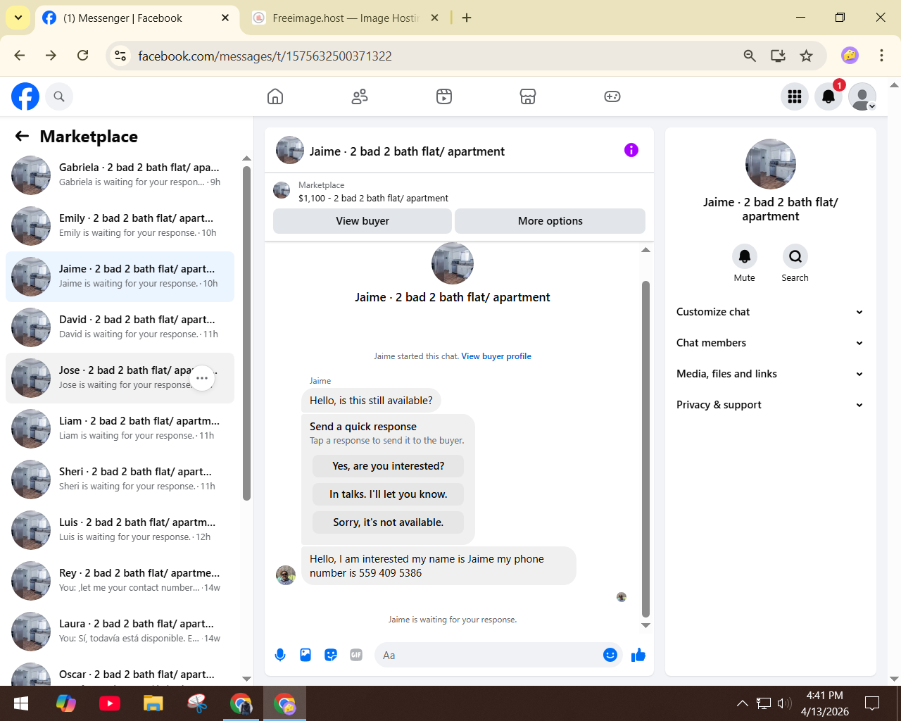The height and width of the screenshot is (721, 901).
Task: Open the View buyer profile link
Action: [x=496, y=356]
